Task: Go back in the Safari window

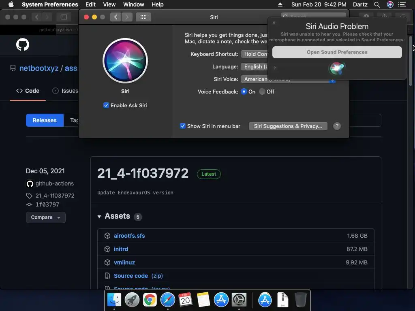Action: (37, 17)
